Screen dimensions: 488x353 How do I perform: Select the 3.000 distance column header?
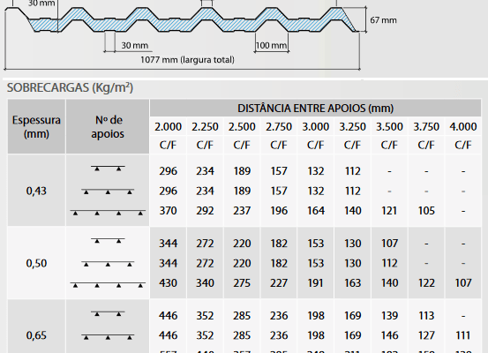316,127
